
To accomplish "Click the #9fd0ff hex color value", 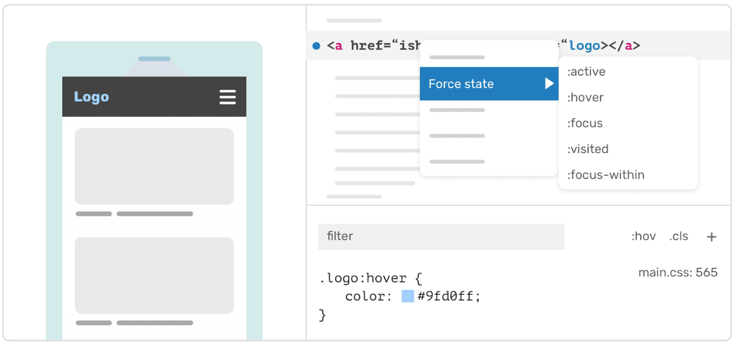I will point(448,297).
